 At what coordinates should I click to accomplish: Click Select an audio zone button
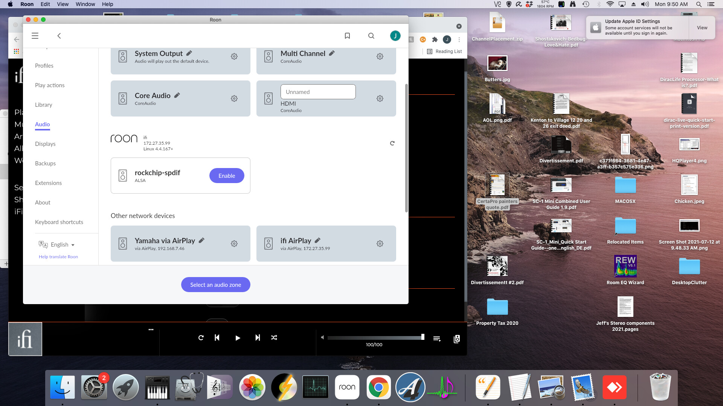[x=216, y=285]
